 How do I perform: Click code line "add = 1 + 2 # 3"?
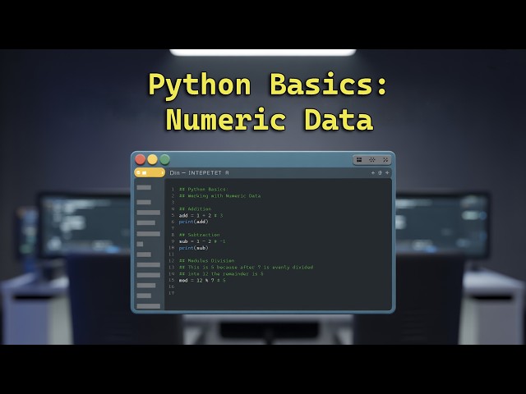(201, 215)
